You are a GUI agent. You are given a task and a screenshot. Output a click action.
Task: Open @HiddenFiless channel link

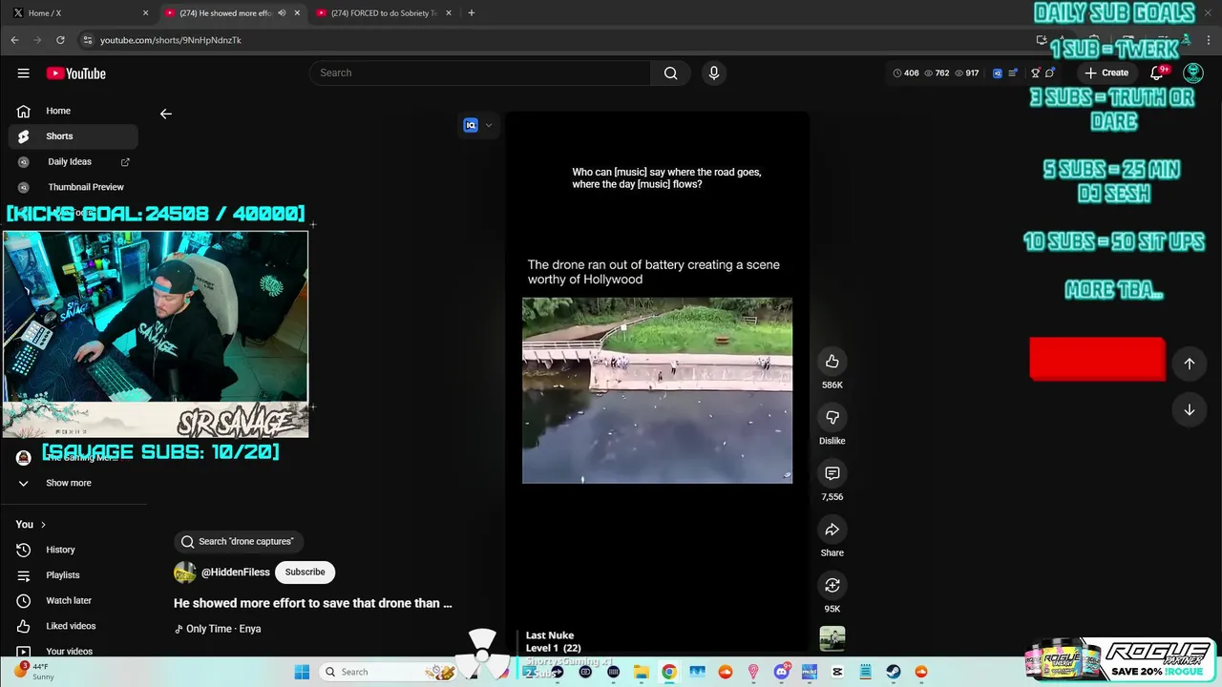pyautogui.click(x=235, y=572)
